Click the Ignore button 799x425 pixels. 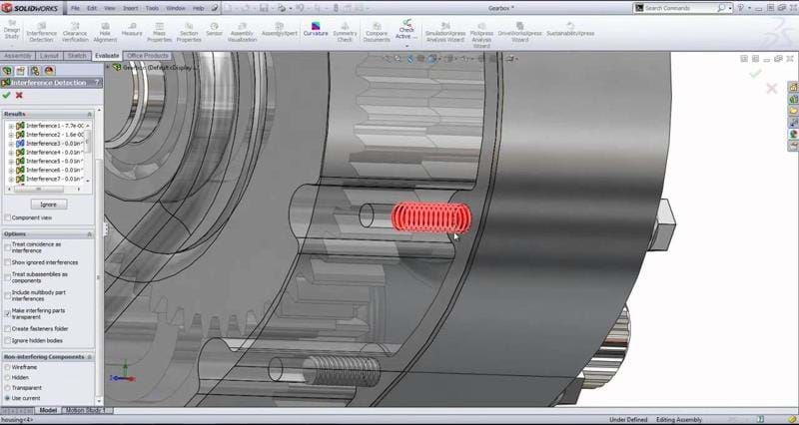click(47, 204)
